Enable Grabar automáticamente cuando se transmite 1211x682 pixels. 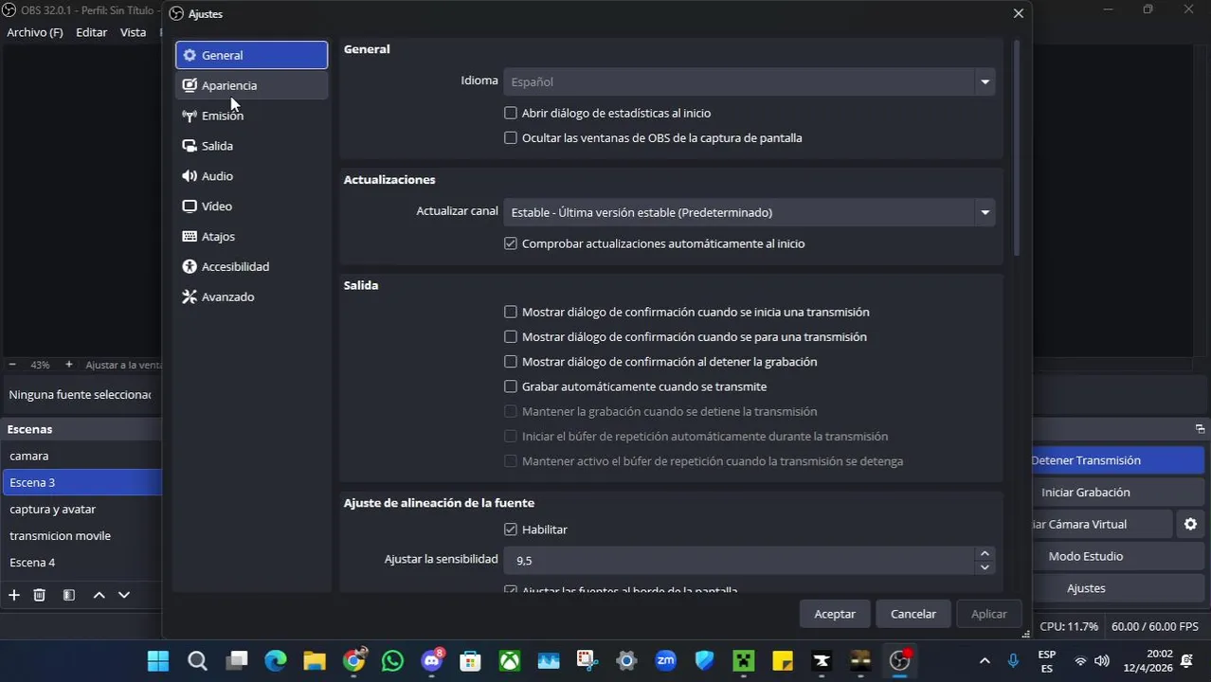511,386
